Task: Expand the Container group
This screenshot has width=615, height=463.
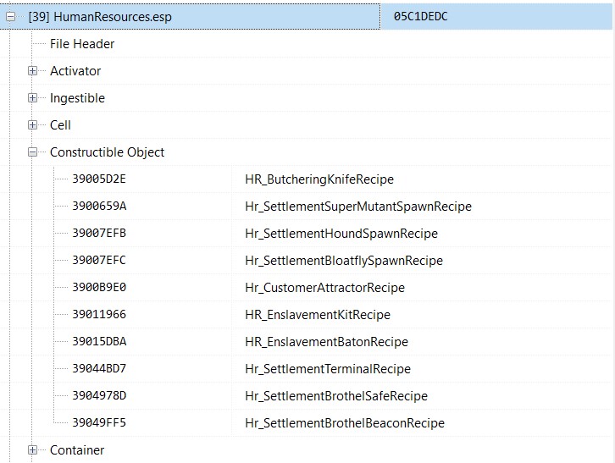Action: click(32, 450)
